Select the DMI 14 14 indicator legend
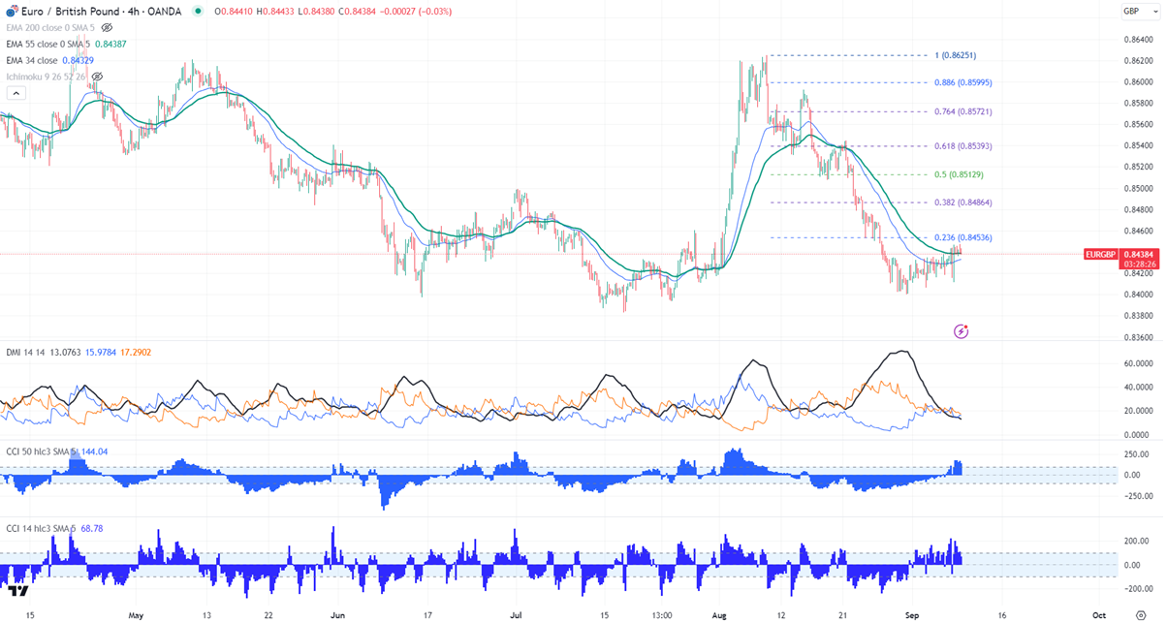Screen dimensions: 1167x623 click(x=23, y=355)
